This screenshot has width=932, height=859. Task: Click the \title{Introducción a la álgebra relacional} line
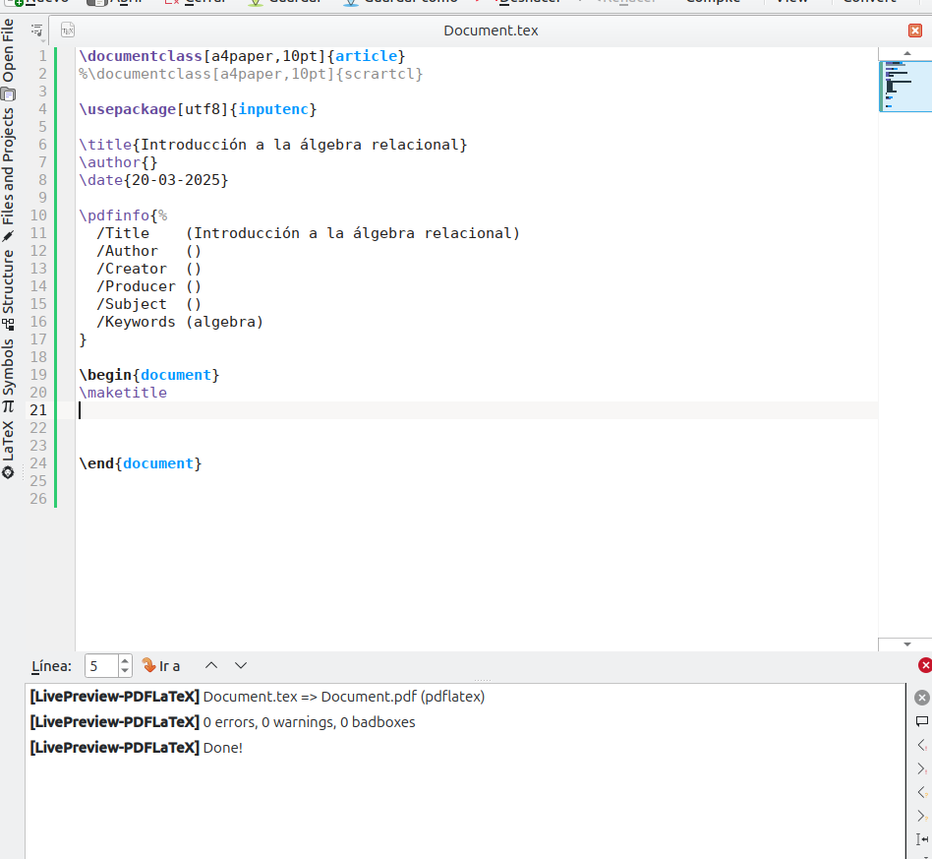[x=273, y=145]
